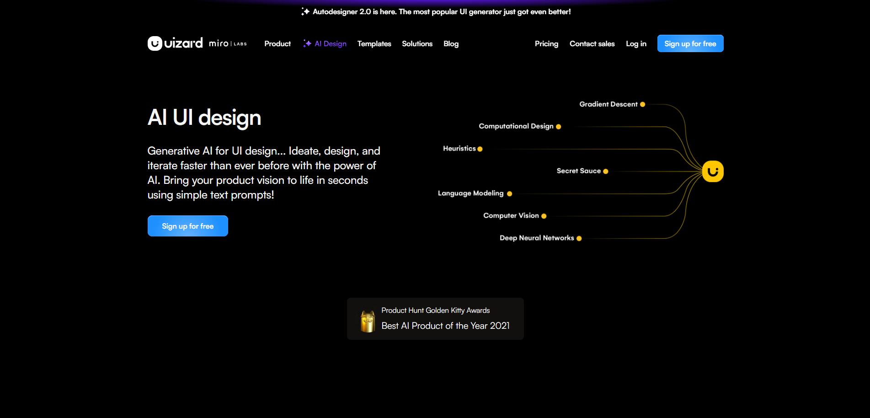Image resolution: width=870 pixels, height=418 pixels.
Task: Open the Pricing page
Action: point(546,44)
